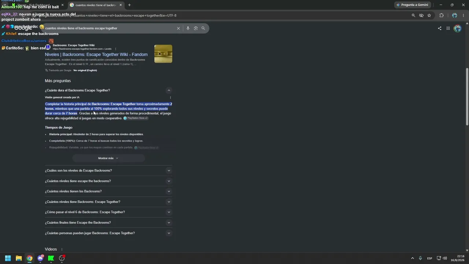Image resolution: width=469 pixels, height=264 pixels.
Task: Click 'Ver original (English)' link
Action: click(x=85, y=70)
